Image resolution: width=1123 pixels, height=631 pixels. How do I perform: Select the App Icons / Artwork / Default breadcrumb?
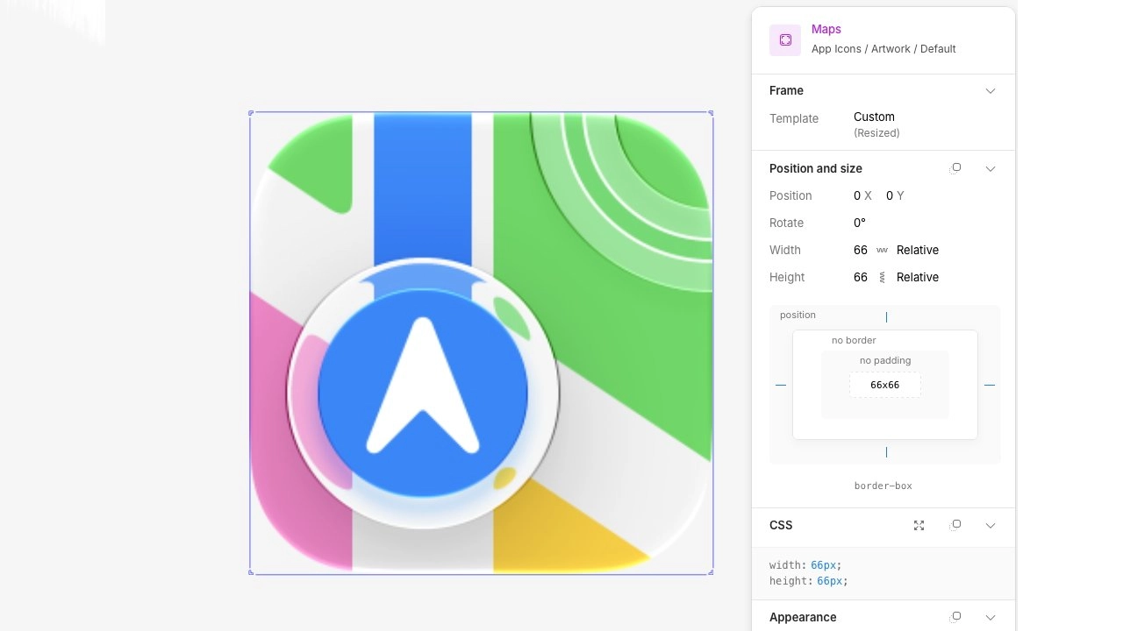(883, 49)
